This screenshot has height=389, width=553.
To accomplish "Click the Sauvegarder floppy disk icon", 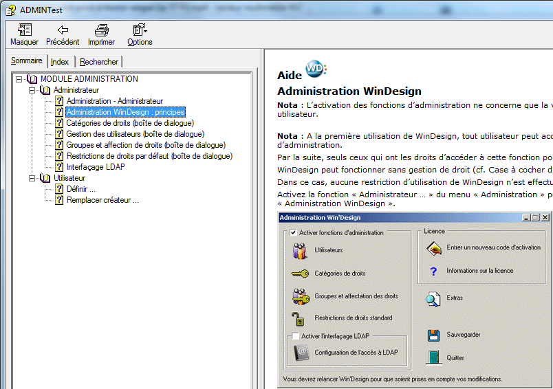I will click(434, 335).
